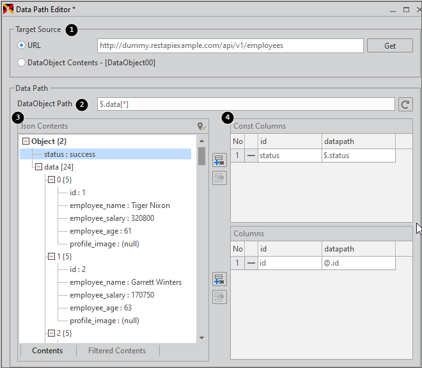Collapse the 0 {5} tree node
Screen dimensions: 422x368
(x=51, y=180)
